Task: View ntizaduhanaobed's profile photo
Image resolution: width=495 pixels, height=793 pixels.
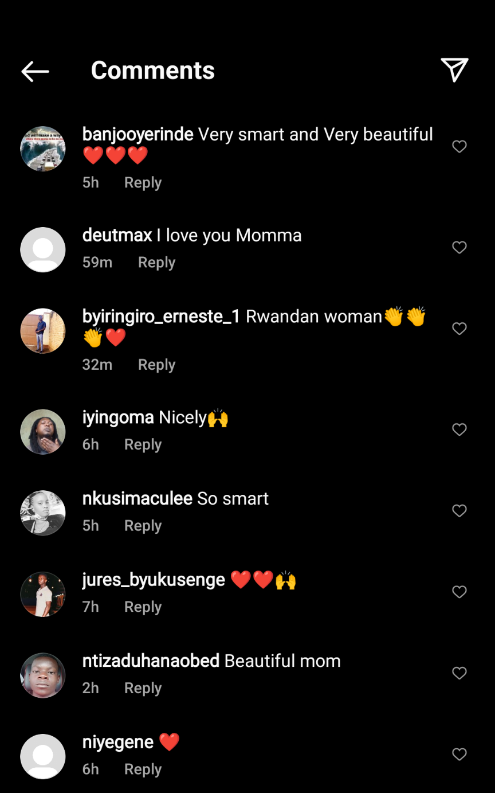Action: 43,675
